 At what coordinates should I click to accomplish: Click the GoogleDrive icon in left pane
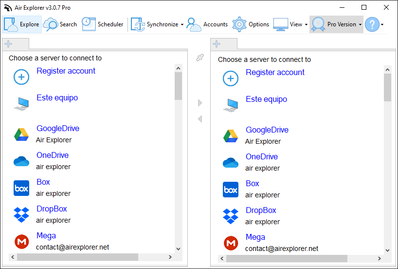pos(21,134)
